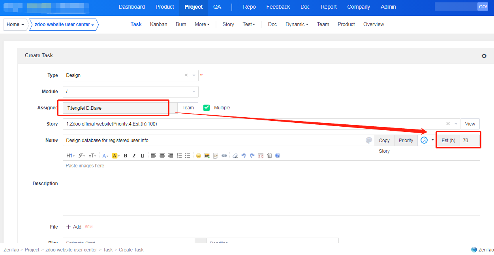494x255 pixels.
Task: Click the Copy Story button
Action: coord(384,141)
